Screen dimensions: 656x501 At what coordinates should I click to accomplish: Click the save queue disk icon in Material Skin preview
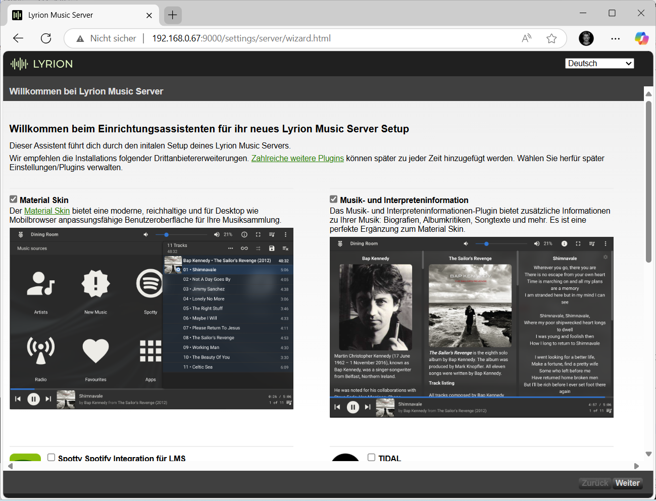[x=272, y=248]
